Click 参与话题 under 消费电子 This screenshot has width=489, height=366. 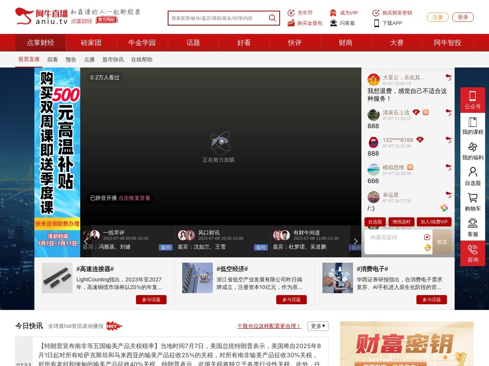pos(432,300)
